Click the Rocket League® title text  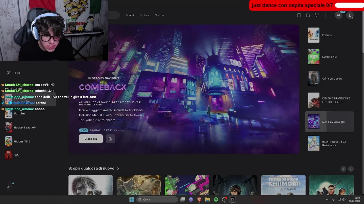tap(25, 127)
